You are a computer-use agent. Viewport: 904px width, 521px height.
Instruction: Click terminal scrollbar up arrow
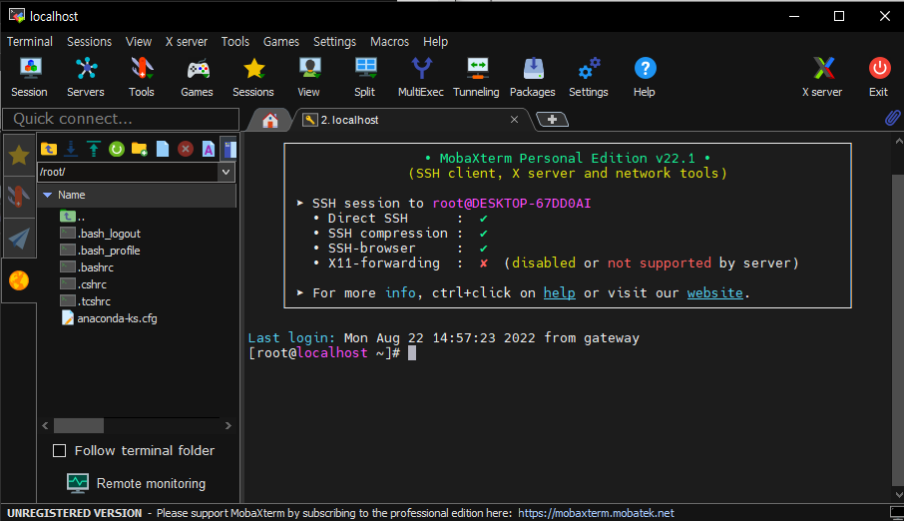coord(898,141)
